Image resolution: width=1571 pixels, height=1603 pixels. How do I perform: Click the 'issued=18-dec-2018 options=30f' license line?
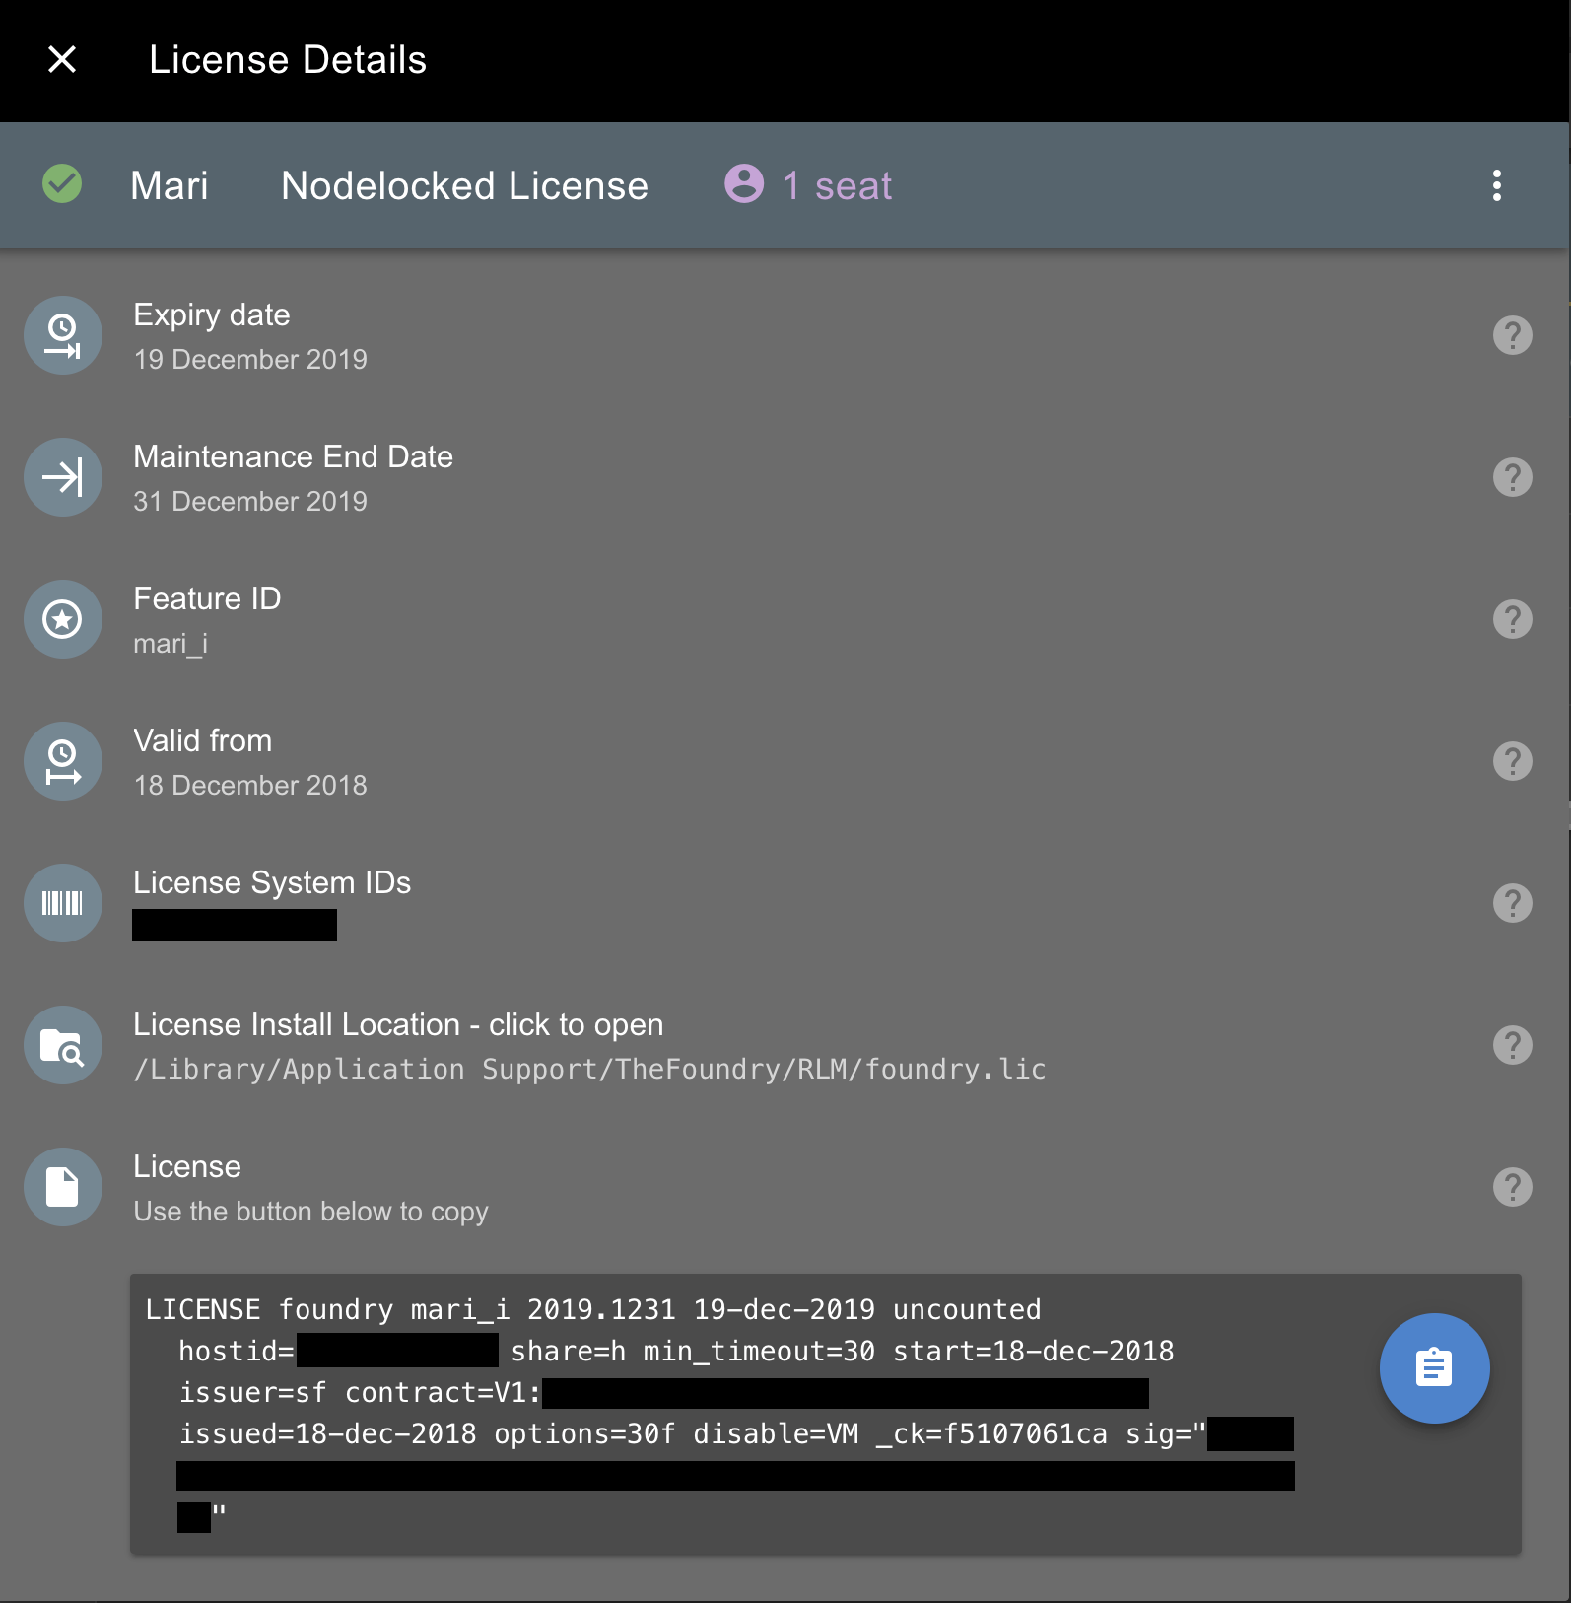[736, 1433]
